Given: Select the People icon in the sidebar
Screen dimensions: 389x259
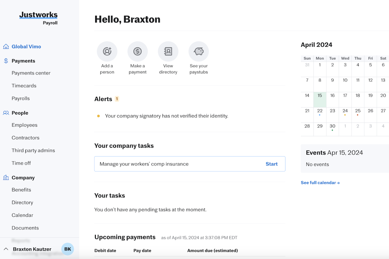Looking at the screenshot, I should (x=6, y=113).
